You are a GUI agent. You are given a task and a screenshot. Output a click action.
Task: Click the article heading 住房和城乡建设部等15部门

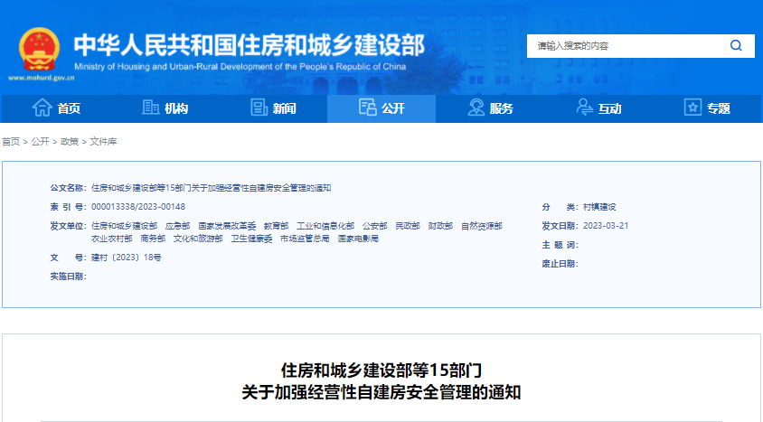point(381,370)
